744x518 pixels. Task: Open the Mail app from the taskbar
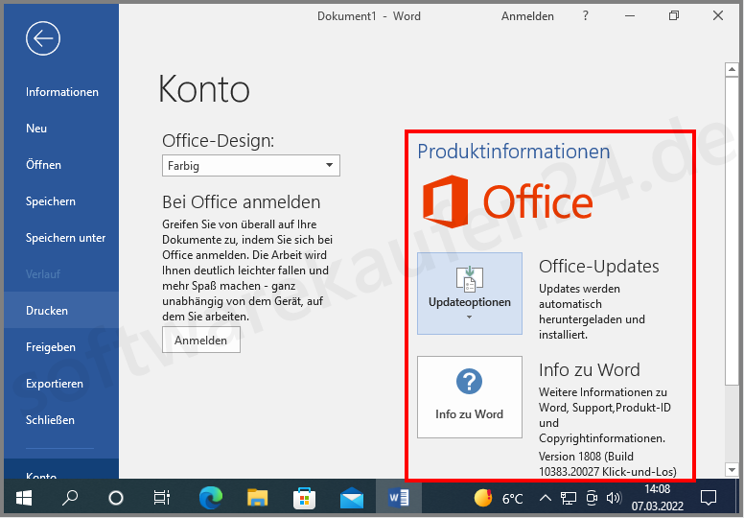point(352,498)
